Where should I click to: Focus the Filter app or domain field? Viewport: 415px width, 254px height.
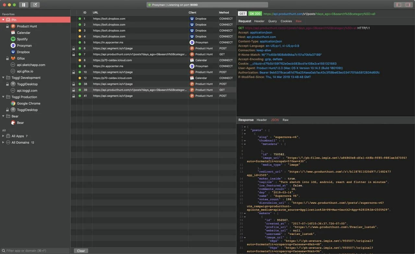point(35,251)
